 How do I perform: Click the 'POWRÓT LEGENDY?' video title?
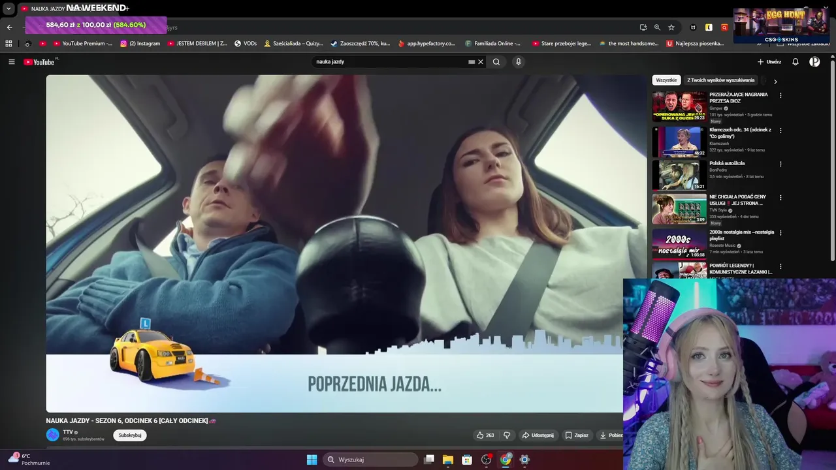(x=741, y=268)
